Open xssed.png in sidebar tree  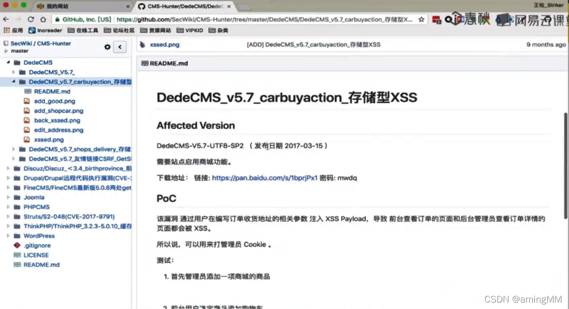[48, 139]
